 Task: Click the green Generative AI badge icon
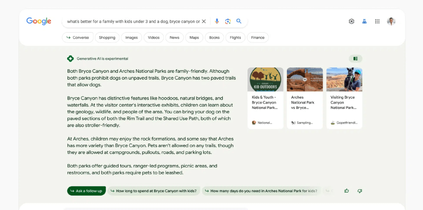pyautogui.click(x=70, y=59)
